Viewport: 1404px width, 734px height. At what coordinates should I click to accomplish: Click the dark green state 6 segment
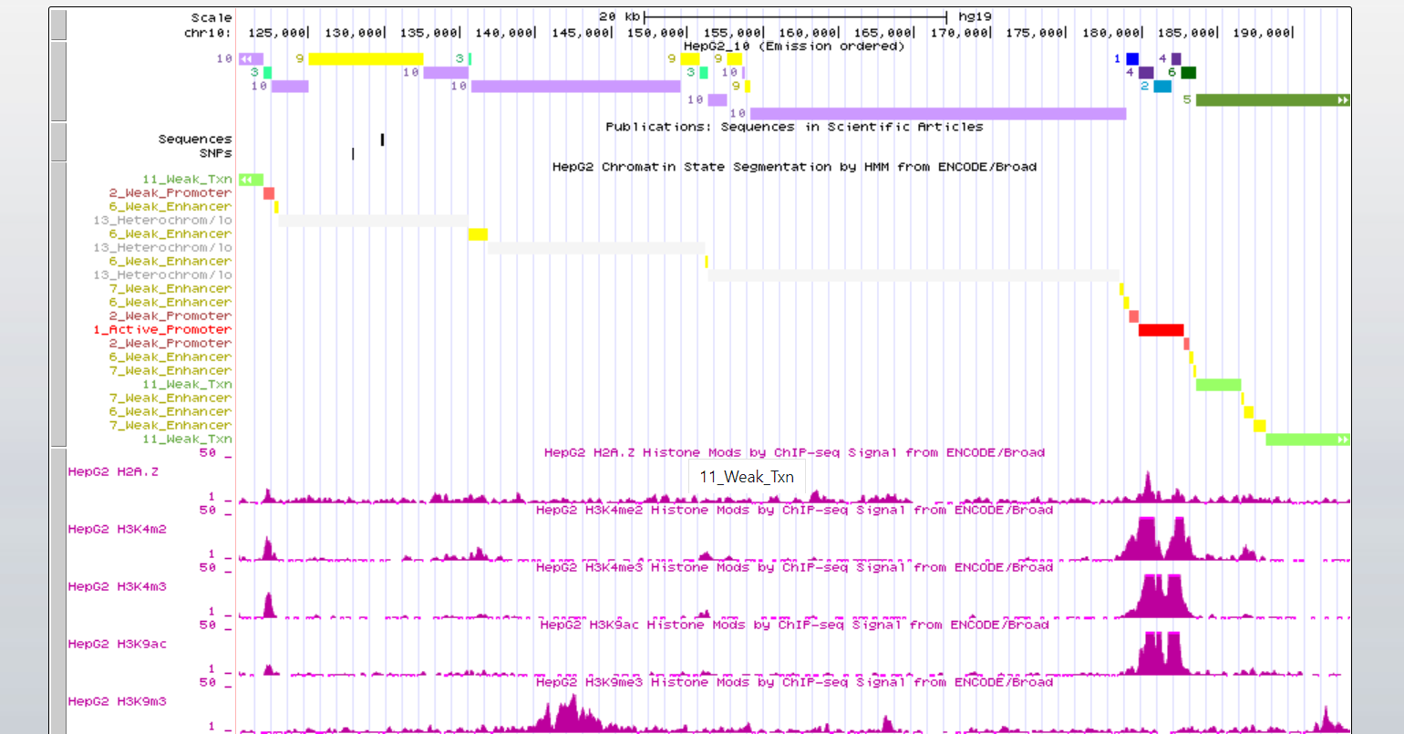1187,71
